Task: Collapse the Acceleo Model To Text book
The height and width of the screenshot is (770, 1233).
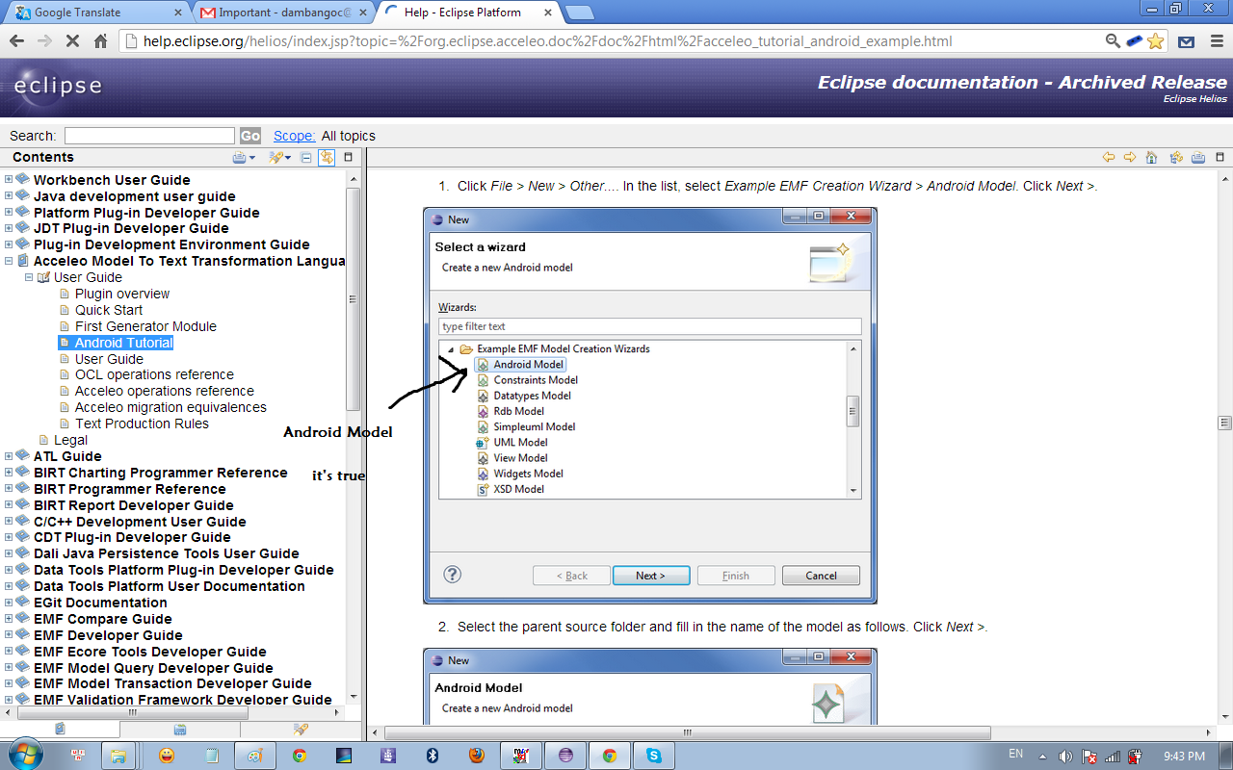Action: (x=9, y=260)
